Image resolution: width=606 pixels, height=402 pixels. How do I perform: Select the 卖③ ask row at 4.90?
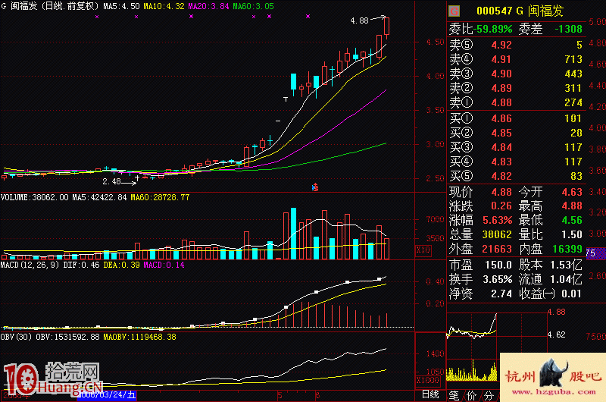point(516,74)
